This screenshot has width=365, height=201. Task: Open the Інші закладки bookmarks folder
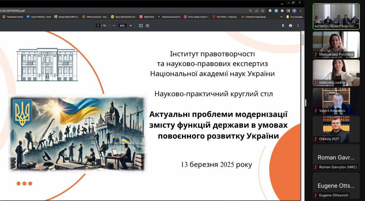pos(294,17)
